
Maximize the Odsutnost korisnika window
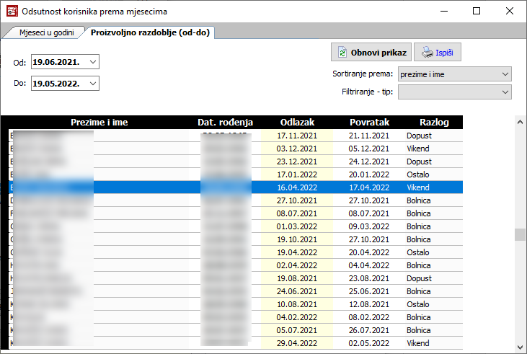point(477,11)
